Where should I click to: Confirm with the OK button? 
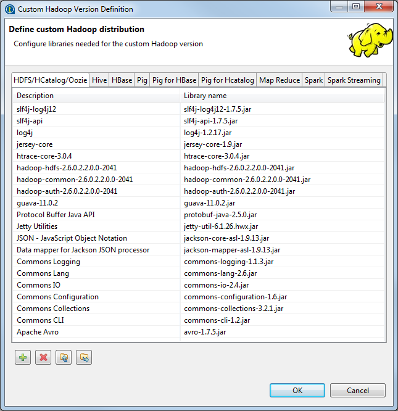(x=297, y=390)
